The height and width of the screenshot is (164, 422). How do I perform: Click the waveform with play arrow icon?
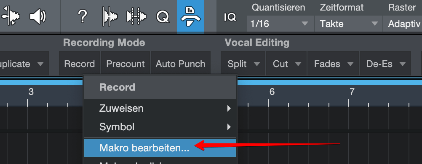click(110, 17)
